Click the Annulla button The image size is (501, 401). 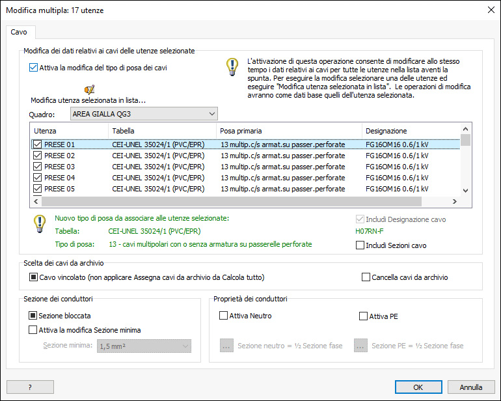pyautogui.click(x=471, y=387)
